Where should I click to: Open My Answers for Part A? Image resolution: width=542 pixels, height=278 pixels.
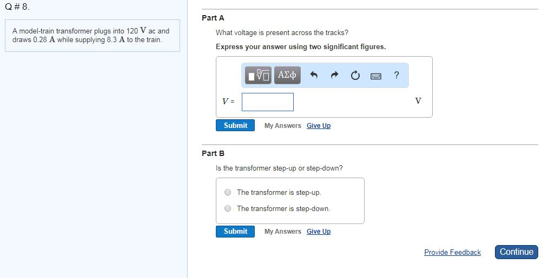(x=282, y=126)
